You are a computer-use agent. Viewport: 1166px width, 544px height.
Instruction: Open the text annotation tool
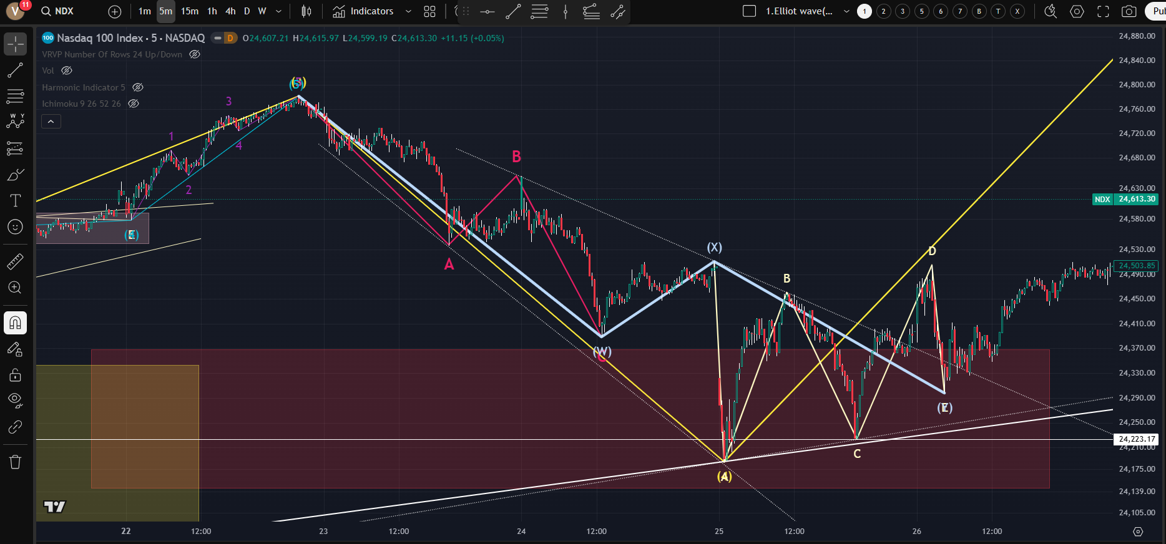pyautogui.click(x=15, y=200)
